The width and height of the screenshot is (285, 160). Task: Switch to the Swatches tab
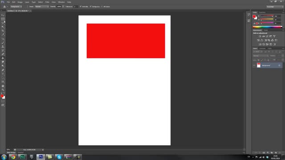(262, 12)
